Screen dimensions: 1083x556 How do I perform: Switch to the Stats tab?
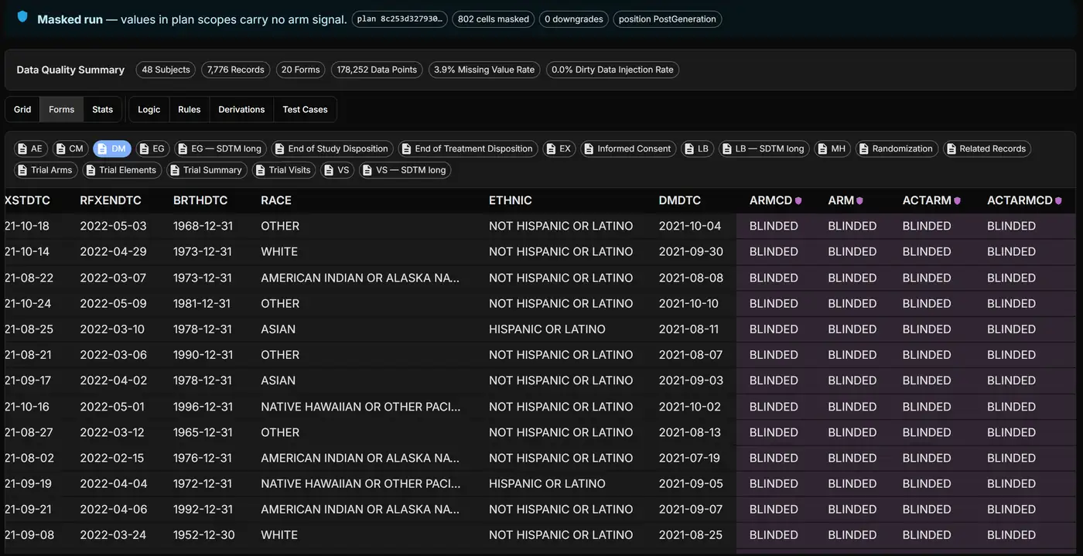coord(103,109)
